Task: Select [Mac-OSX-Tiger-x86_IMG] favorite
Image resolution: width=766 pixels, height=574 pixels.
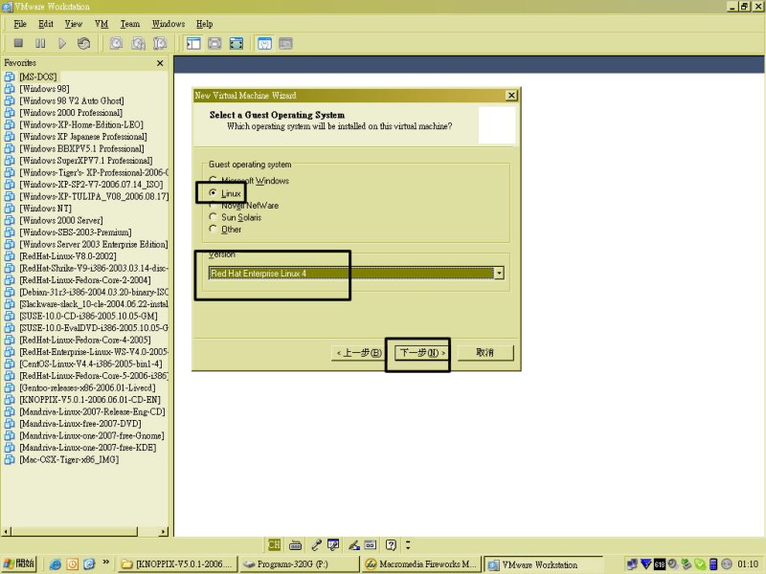Action: pyautogui.click(x=69, y=459)
